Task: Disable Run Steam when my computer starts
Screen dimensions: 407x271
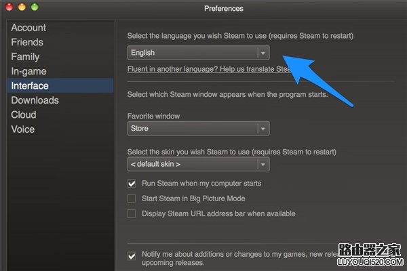Action: point(132,184)
